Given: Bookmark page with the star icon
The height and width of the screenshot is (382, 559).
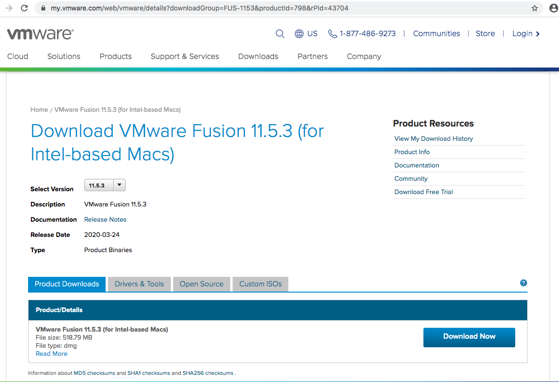Looking at the screenshot, I should pyautogui.click(x=534, y=8).
